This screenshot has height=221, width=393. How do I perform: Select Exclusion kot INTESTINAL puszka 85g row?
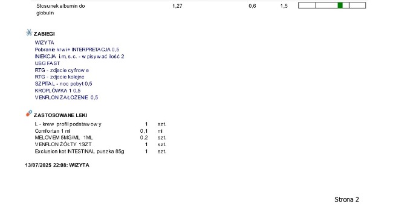click(100, 152)
